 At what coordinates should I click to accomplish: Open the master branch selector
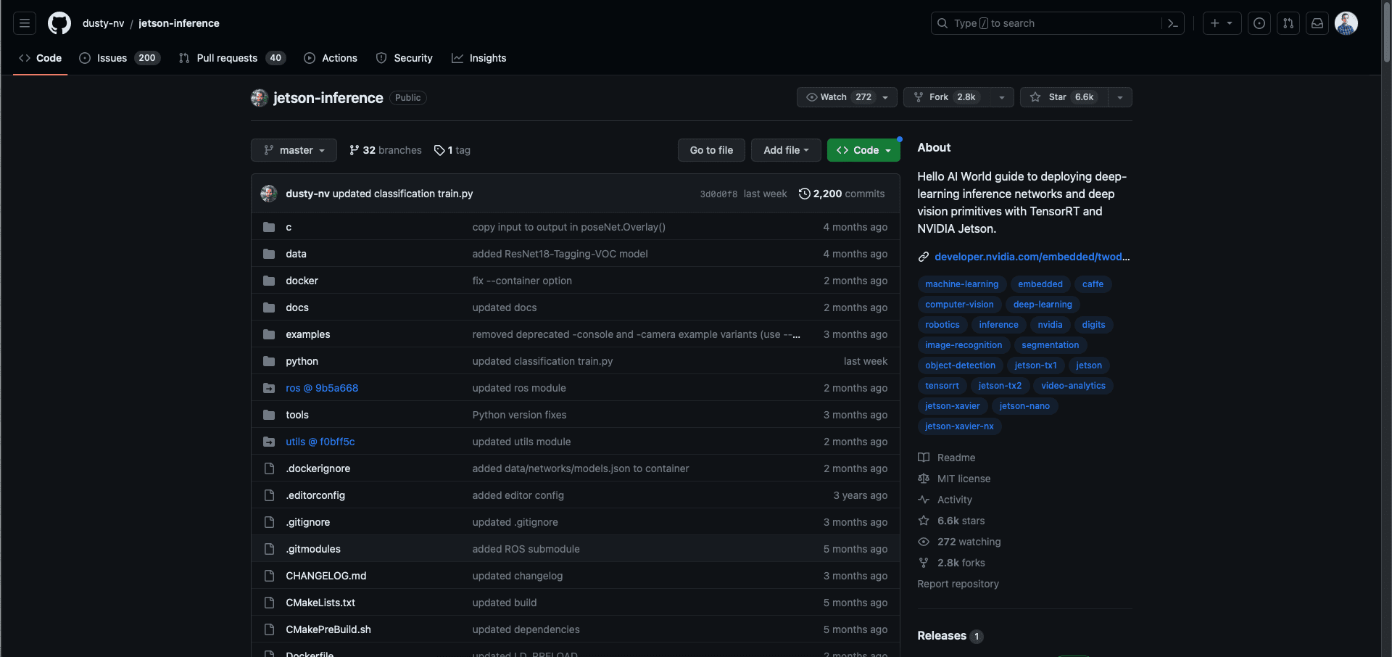[294, 150]
